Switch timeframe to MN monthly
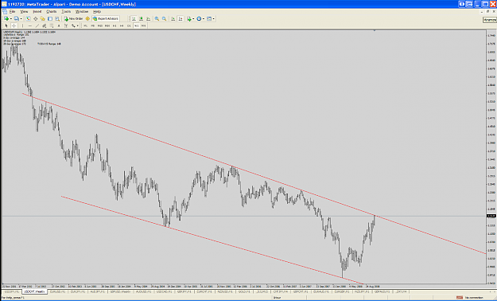 coord(144,25)
